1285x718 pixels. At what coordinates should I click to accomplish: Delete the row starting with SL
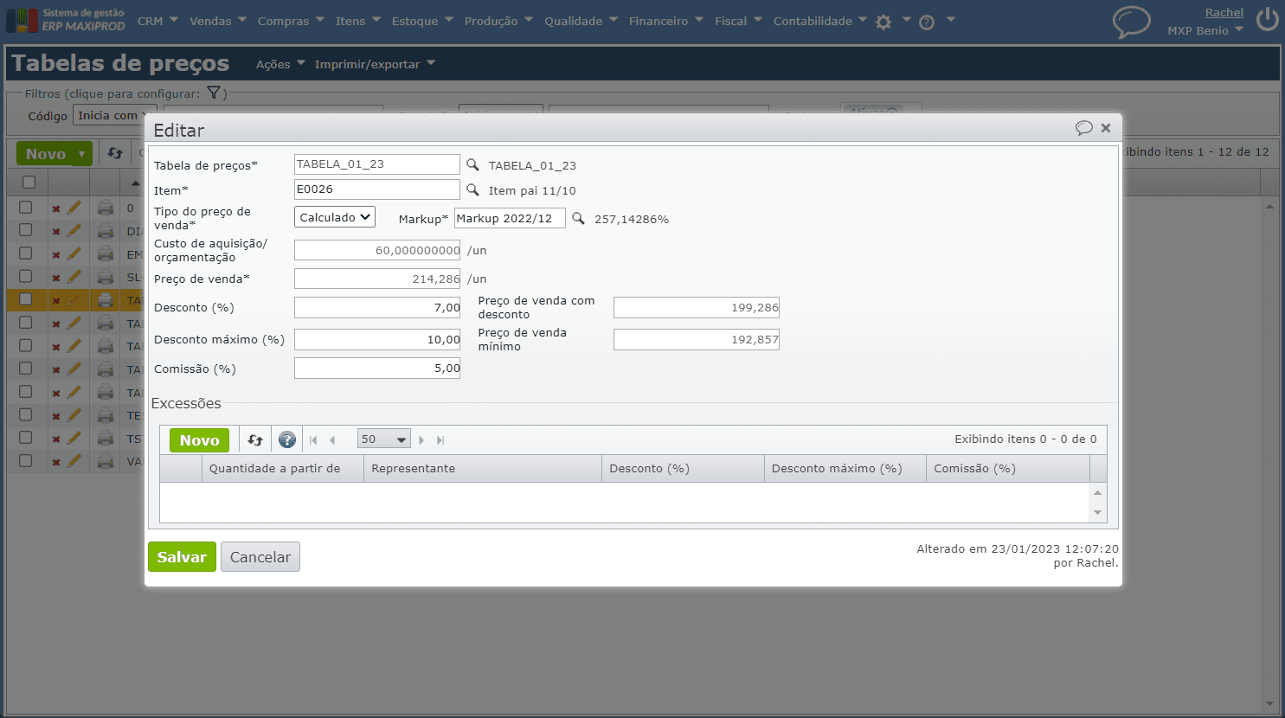pyautogui.click(x=55, y=278)
